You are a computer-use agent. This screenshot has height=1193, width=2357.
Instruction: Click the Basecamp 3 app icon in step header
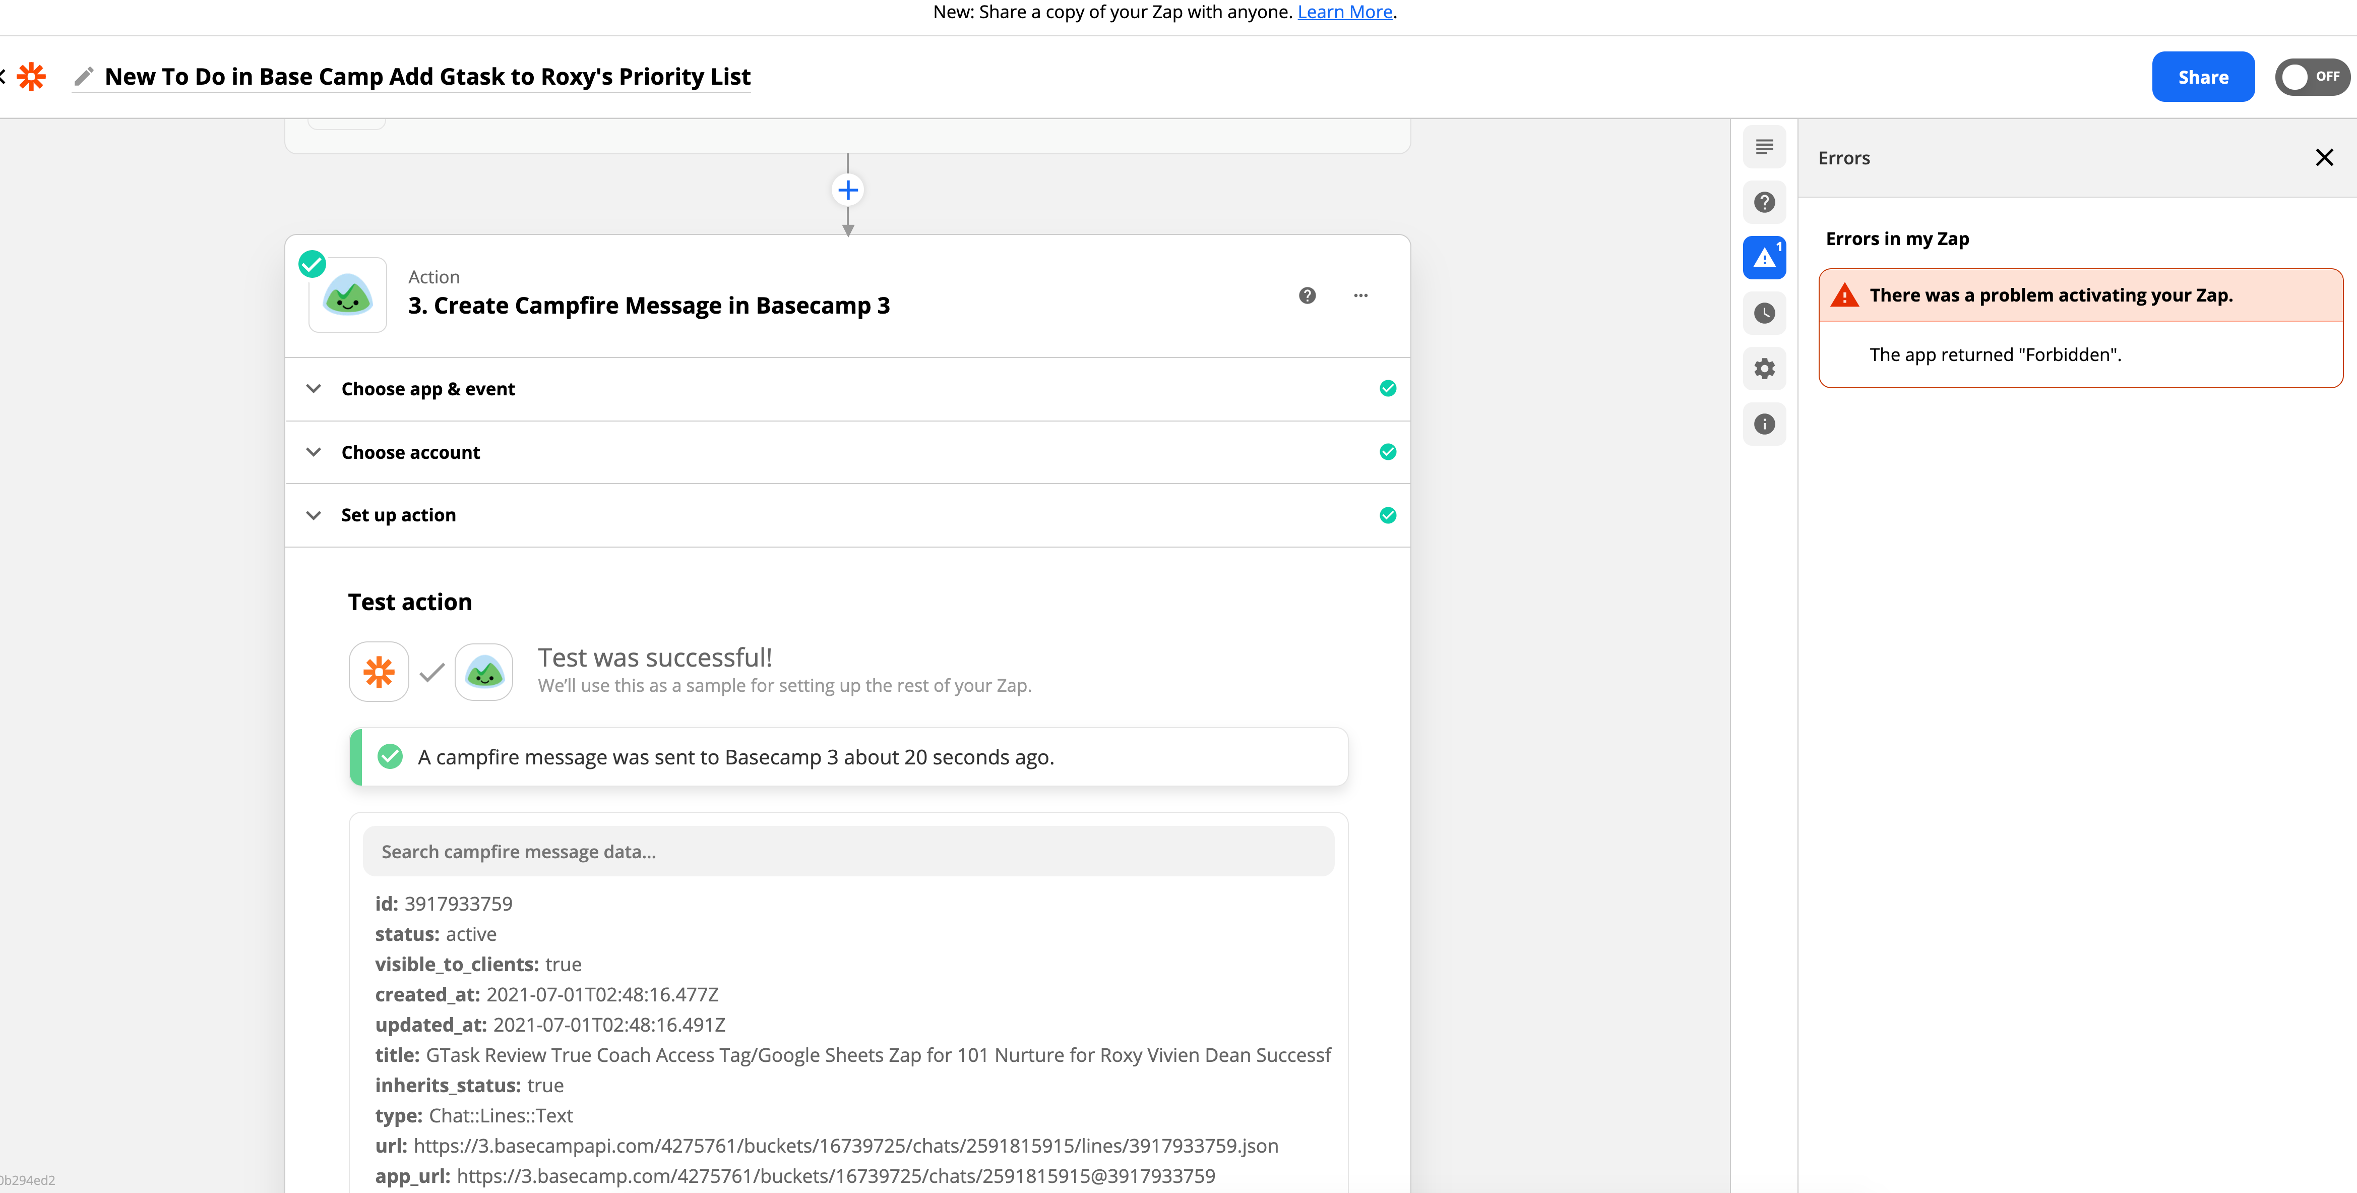tap(348, 296)
